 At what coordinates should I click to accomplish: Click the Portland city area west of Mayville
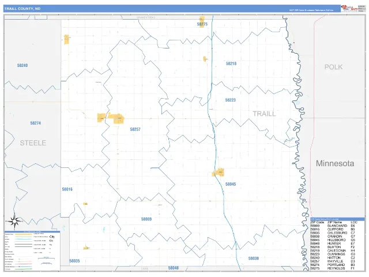(x=101, y=118)
